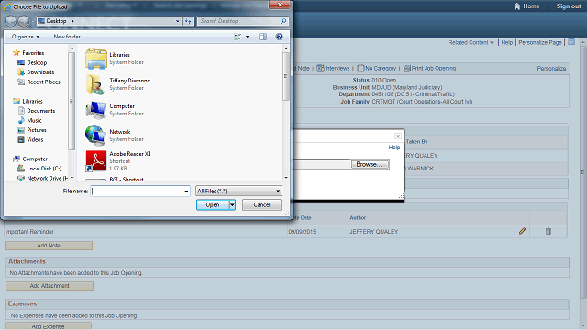Viewport: 587px width, 330px height.
Task: Expand the Open button split arrow
Action: tap(232, 205)
